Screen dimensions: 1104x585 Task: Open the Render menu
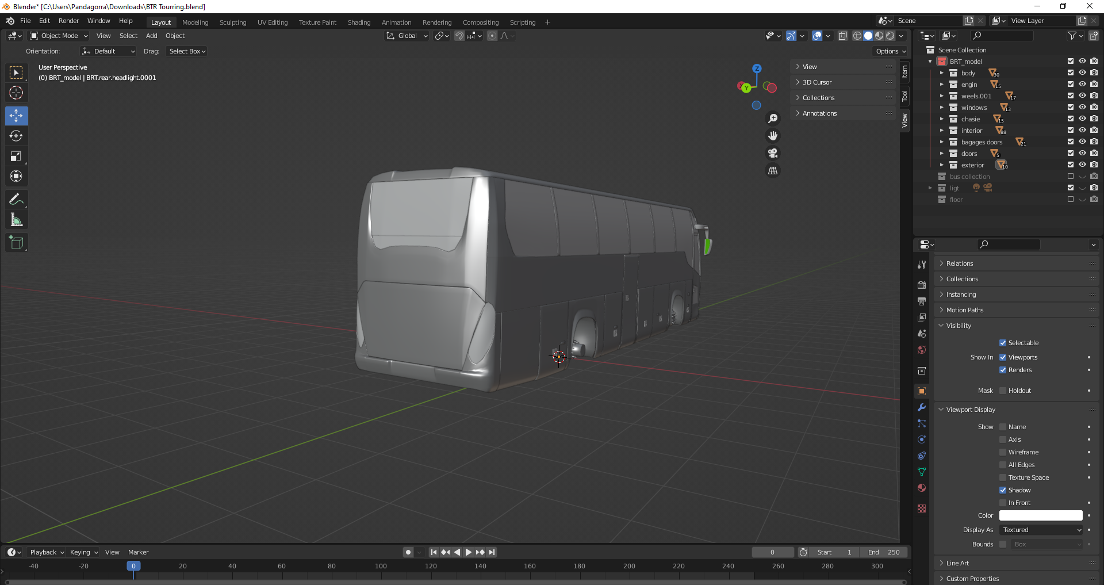(x=68, y=21)
